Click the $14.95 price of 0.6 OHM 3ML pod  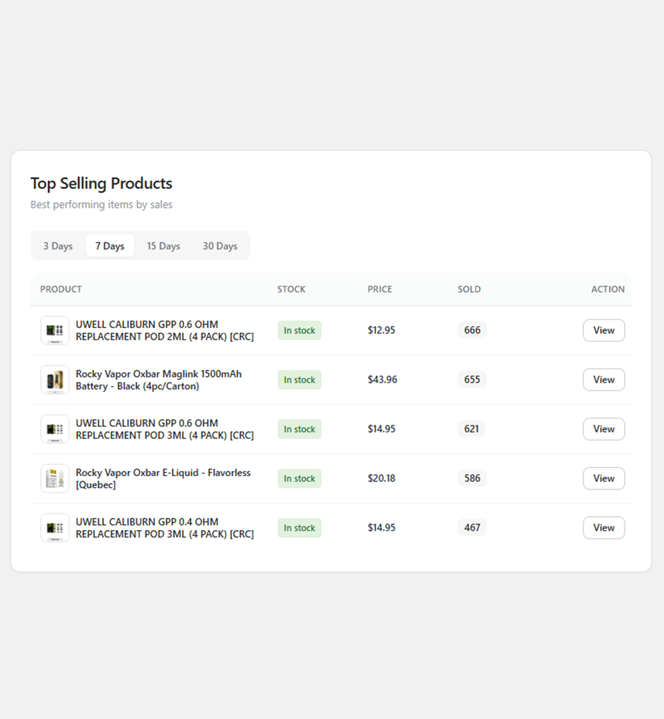point(382,429)
